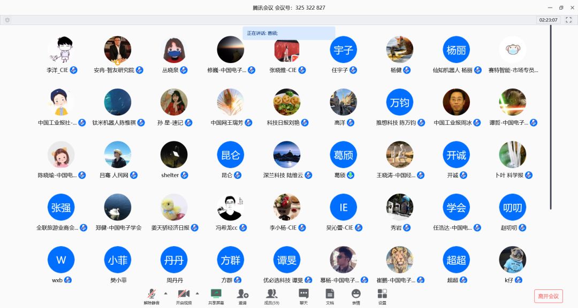The width and height of the screenshot is (578, 308).
Task: Select the 万钧 participant avatar
Action: pos(400,102)
